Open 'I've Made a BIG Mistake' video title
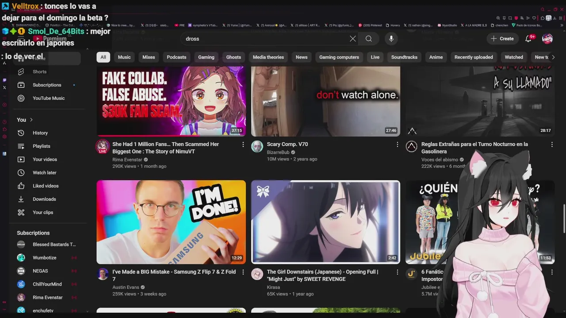566x318 pixels. coord(174,276)
